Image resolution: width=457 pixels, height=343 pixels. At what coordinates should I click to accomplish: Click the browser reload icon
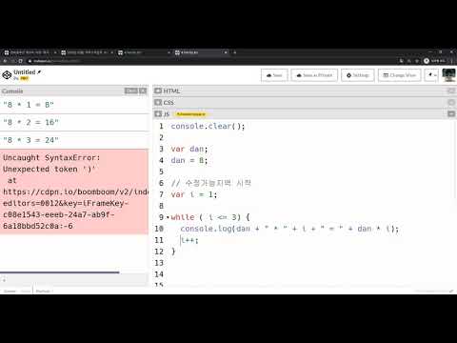tap(20, 61)
